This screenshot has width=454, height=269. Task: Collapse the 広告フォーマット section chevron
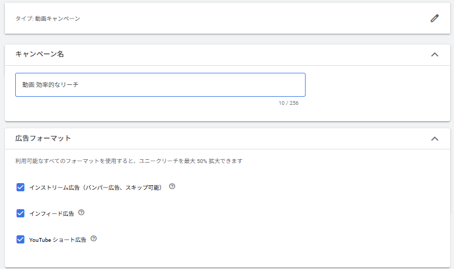[x=434, y=139]
